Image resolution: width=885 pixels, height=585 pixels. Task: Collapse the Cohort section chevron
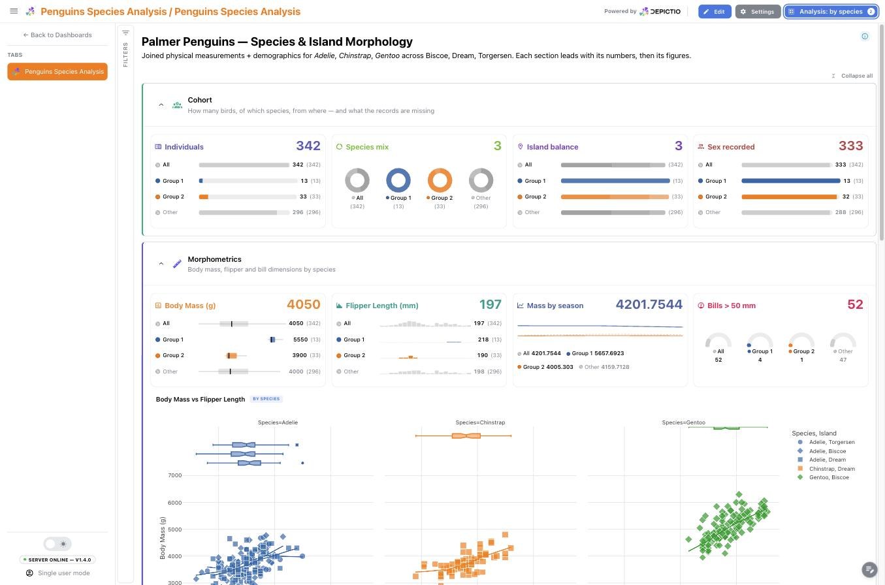pyautogui.click(x=161, y=104)
